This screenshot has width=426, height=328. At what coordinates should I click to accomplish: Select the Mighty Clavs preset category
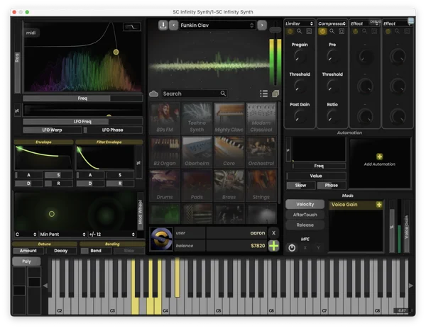(x=229, y=118)
